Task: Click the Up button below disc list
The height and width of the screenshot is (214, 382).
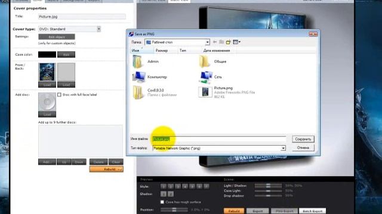Action: point(64,162)
